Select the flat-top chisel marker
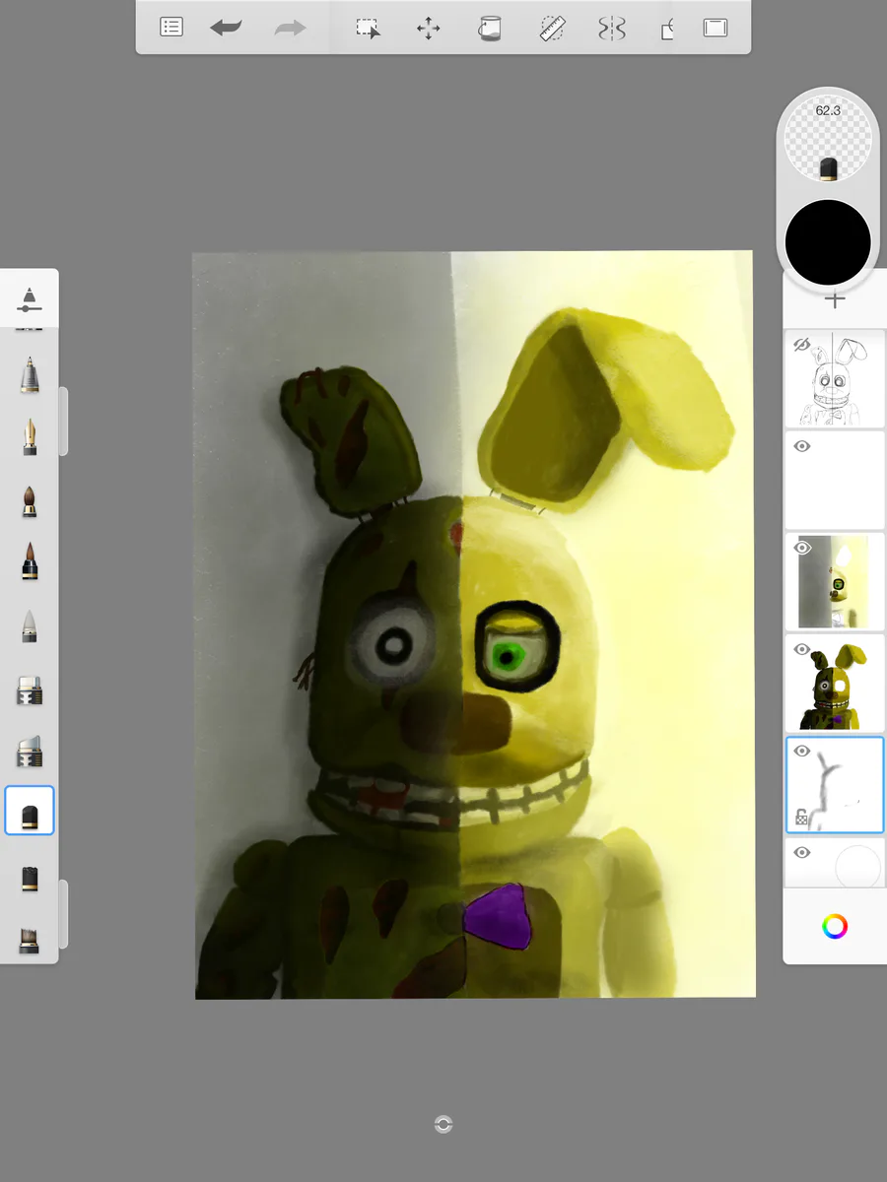Viewport: 887px width, 1182px height. pos(30,691)
